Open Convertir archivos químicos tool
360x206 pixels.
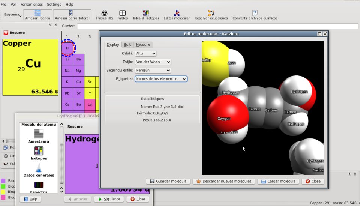tap(255, 15)
